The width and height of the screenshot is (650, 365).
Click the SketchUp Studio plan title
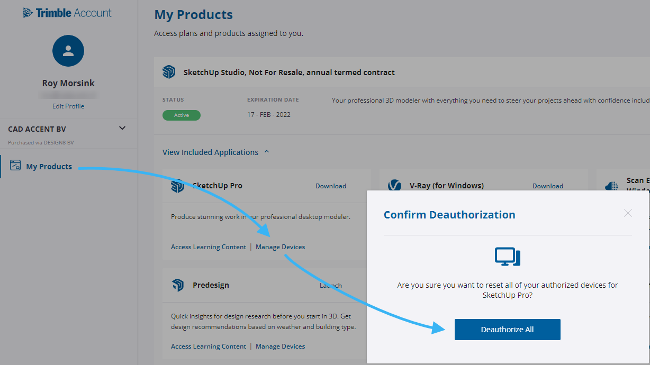coord(289,72)
